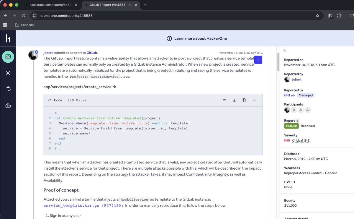Click jobert's avatar next to the report summary
The image size is (354, 219).
(33, 55)
